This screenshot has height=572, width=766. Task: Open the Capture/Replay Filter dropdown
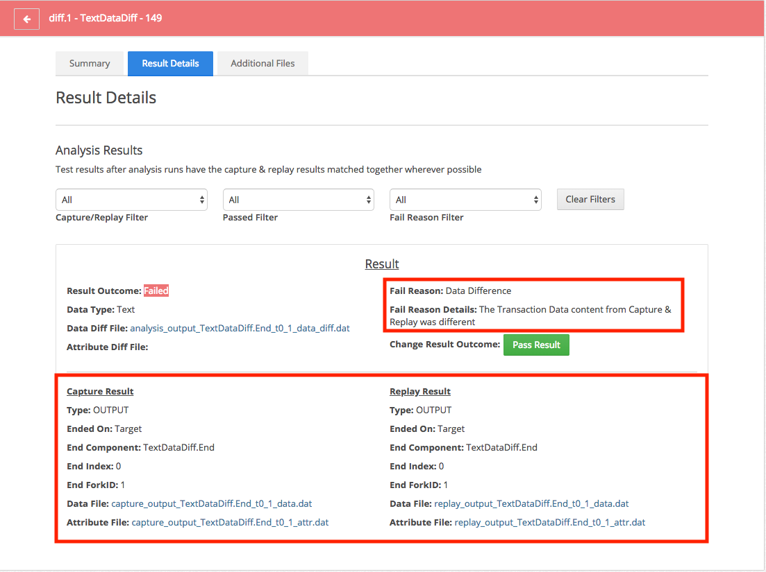click(x=131, y=200)
